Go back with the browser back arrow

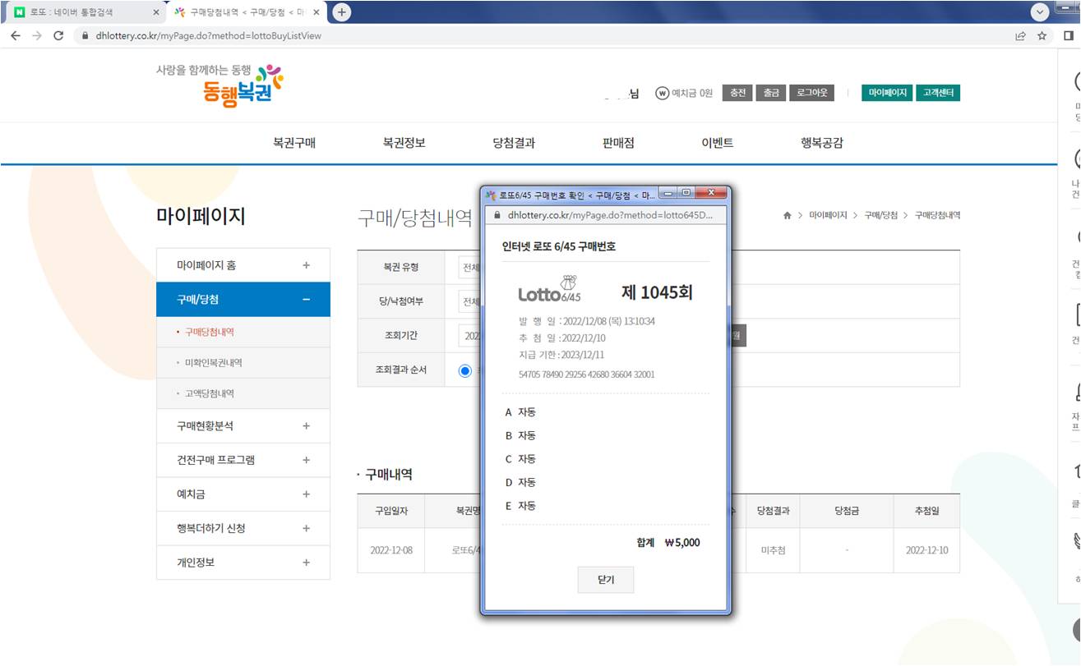click(x=16, y=35)
